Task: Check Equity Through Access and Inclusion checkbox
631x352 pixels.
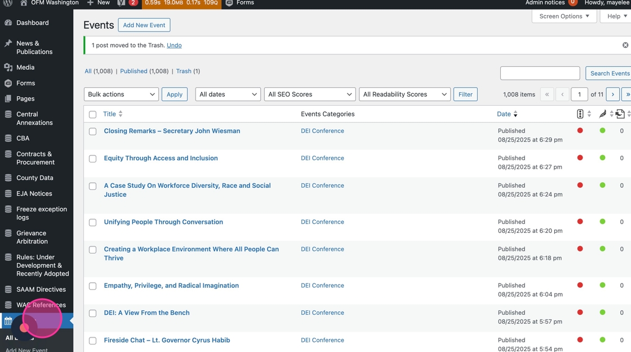Action: [x=92, y=159]
